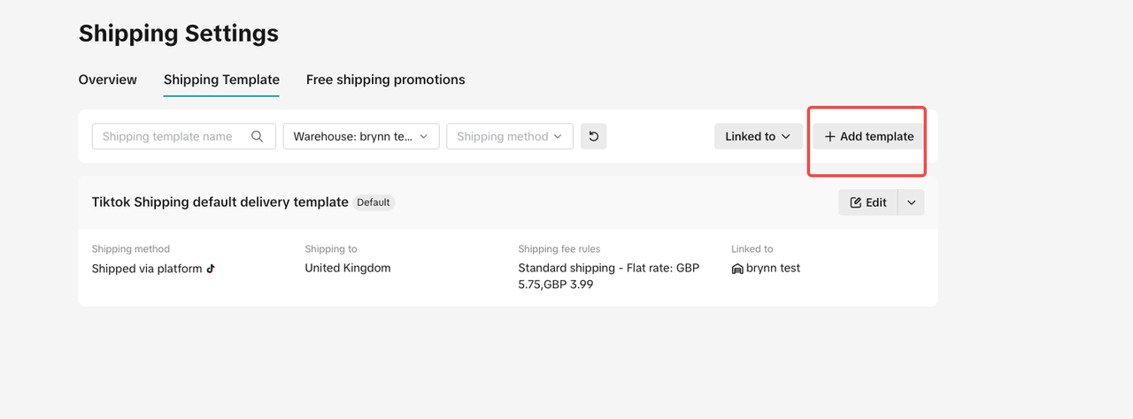1133x419 pixels.
Task: Reset filters with the circular arrow icon
Action: (x=593, y=136)
